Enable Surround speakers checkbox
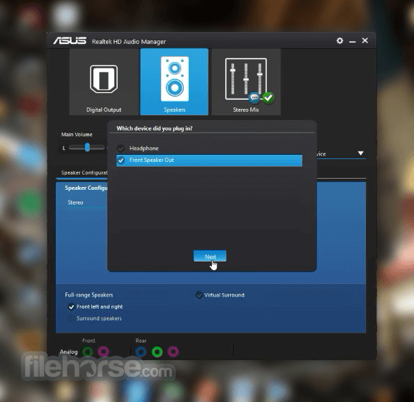Screen dimensions: 414x402 coord(71,318)
